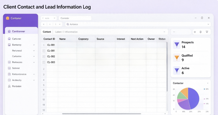Image resolution: width=218 pixels, height=115 pixels.
Task: Toggle row icon for CL-082
Action: pyautogui.click(x=44, y=56)
